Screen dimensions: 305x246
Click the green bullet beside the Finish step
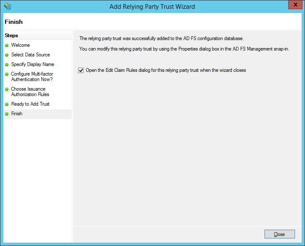[x=7, y=114]
